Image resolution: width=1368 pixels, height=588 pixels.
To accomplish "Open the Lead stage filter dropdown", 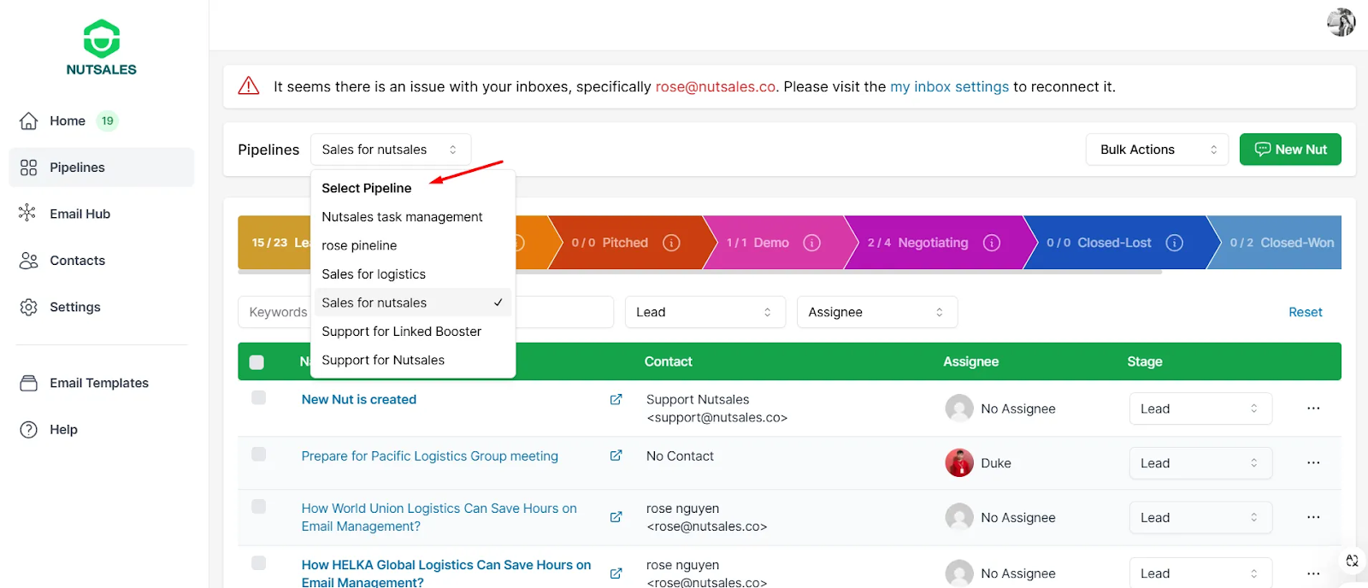I will 704,312.
